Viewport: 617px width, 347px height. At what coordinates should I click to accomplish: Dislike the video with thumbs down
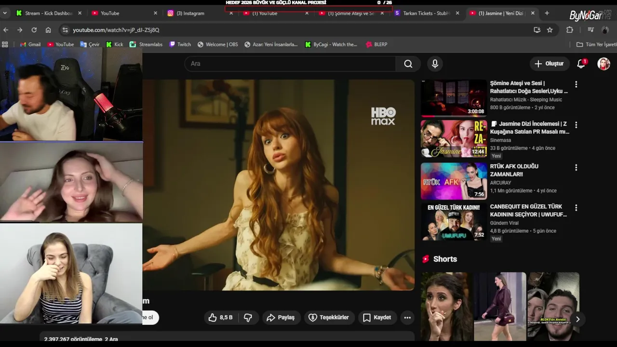tap(248, 318)
